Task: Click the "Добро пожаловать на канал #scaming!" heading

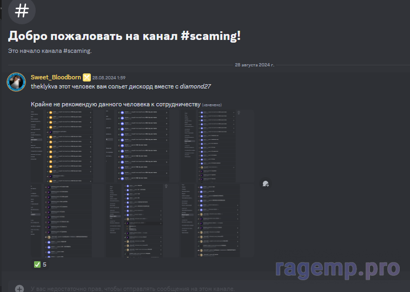Action: [124, 36]
